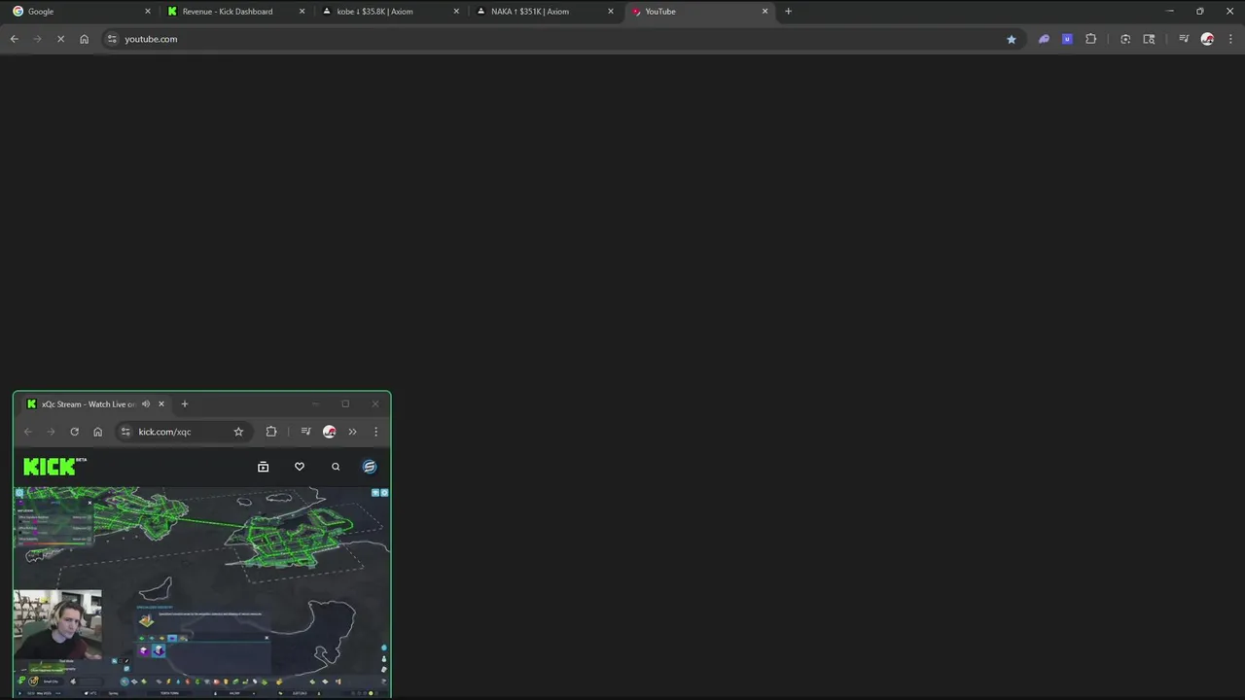Open Kick browse icon beside heart
Image resolution: width=1245 pixels, height=700 pixels.
[x=263, y=467]
